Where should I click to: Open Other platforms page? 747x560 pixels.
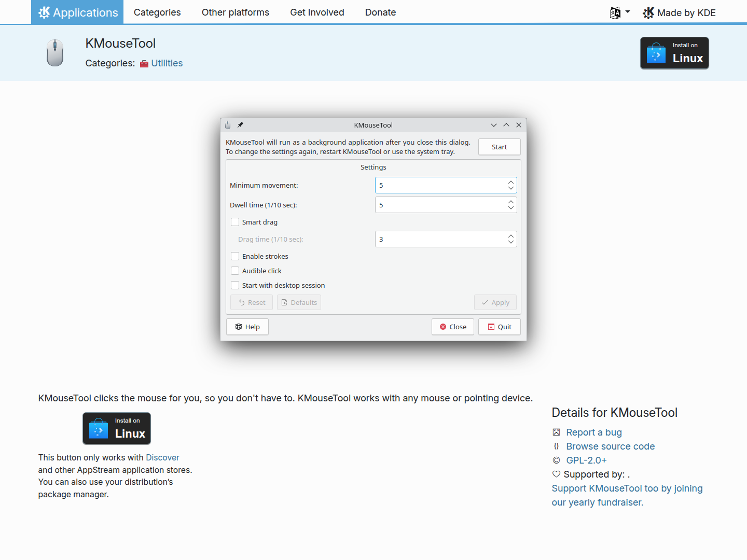236,12
